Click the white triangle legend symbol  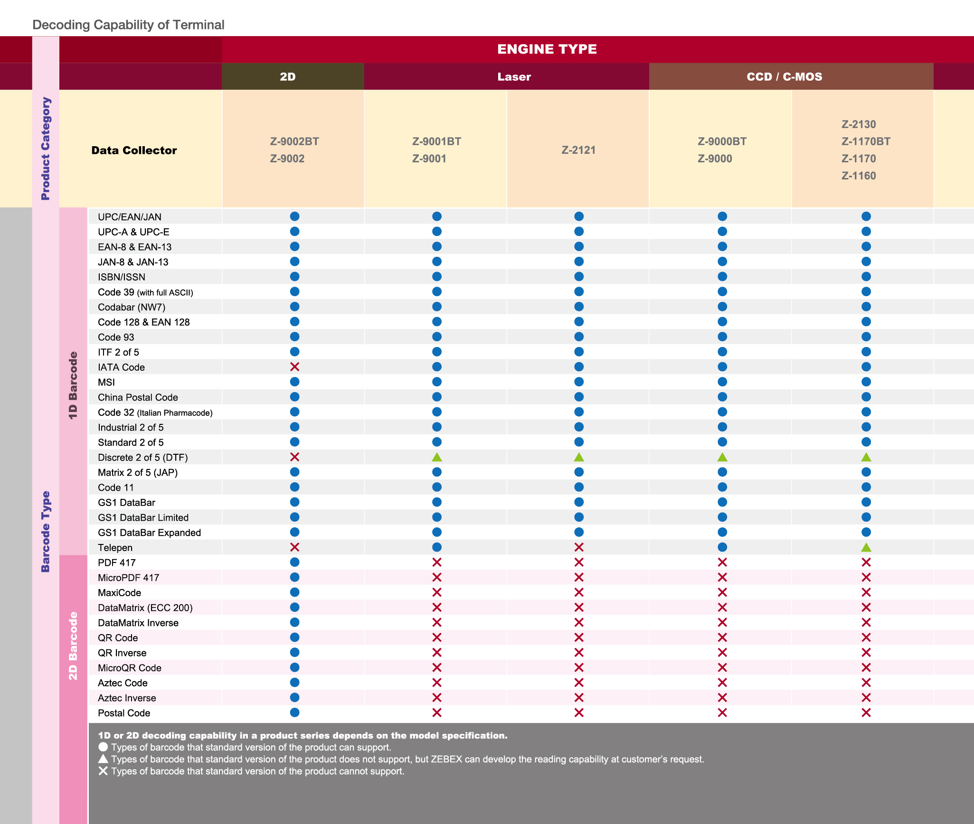click(x=103, y=758)
